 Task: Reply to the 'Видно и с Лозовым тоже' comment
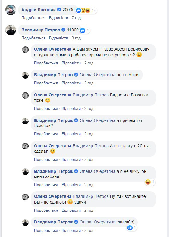point(71,109)
